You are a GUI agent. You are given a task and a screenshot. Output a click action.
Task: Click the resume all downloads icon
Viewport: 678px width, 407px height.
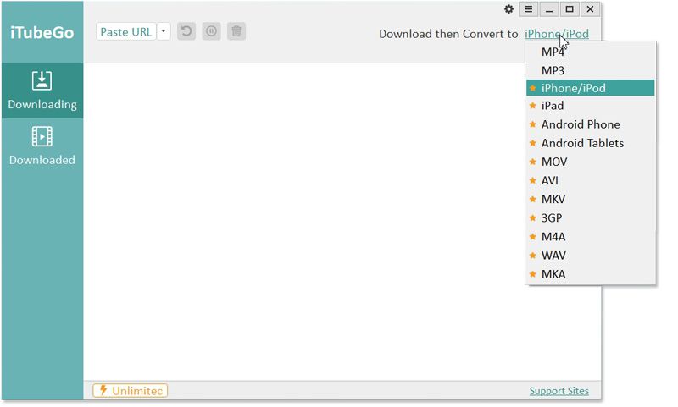click(186, 31)
